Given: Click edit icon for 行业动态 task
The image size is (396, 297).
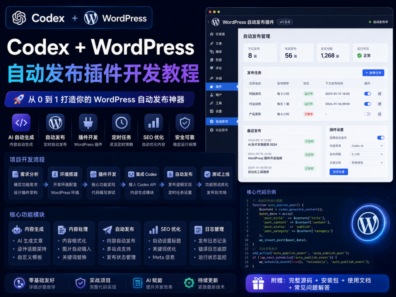Looking at the screenshot, I should (379, 104).
